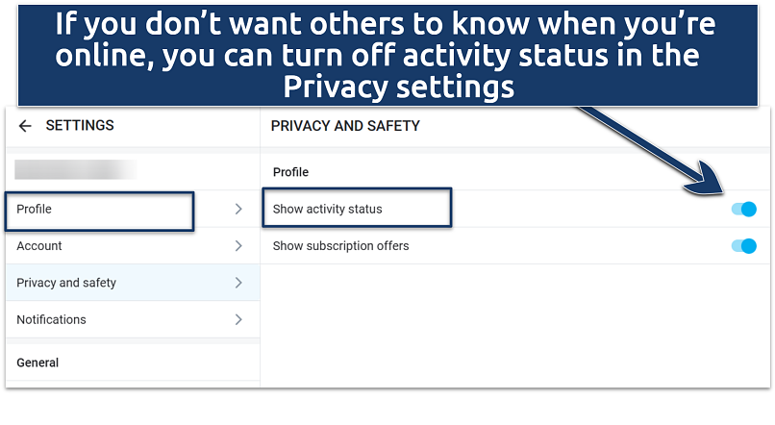Image resolution: width=775 pixels, height=425 pixels.
Task: Expand the Privacy and safety chevron
Action: point(238,283)
